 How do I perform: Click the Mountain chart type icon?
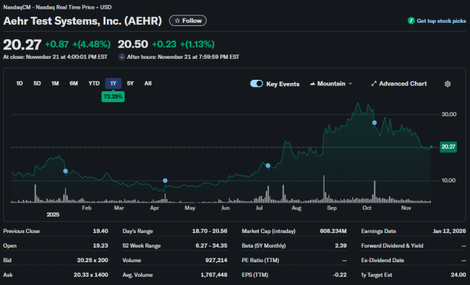[x=312, y=84]
